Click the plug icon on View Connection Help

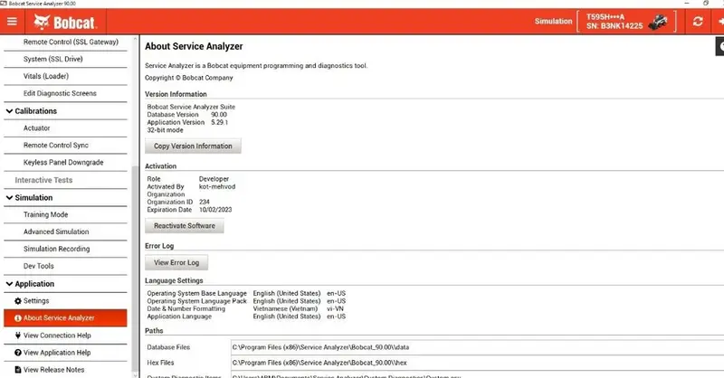pos(18,335)
